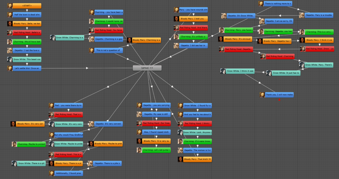Click the portrait beside "Thank you. I will now make"
Image resolution: width=339 pixels, height=179 pixels.
tap(262, 95)
